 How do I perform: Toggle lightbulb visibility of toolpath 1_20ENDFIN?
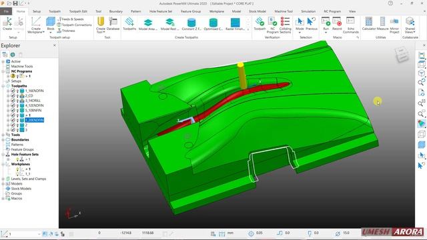pyautogui.click(x=18, y=120)
